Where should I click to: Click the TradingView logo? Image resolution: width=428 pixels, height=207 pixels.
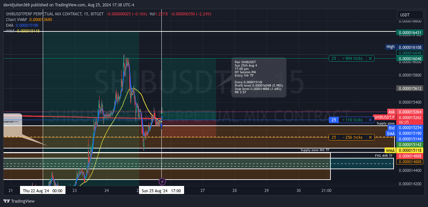click(19, 201)
